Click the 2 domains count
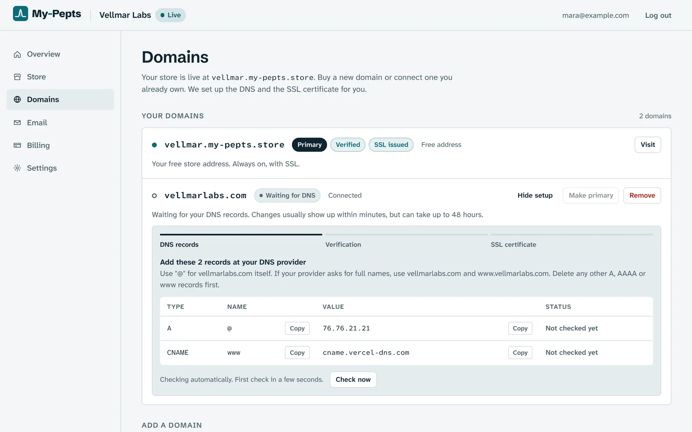Image resolution: width=692 pixels, height=432 pixels. pyautogui.click(x=655, y=116)
